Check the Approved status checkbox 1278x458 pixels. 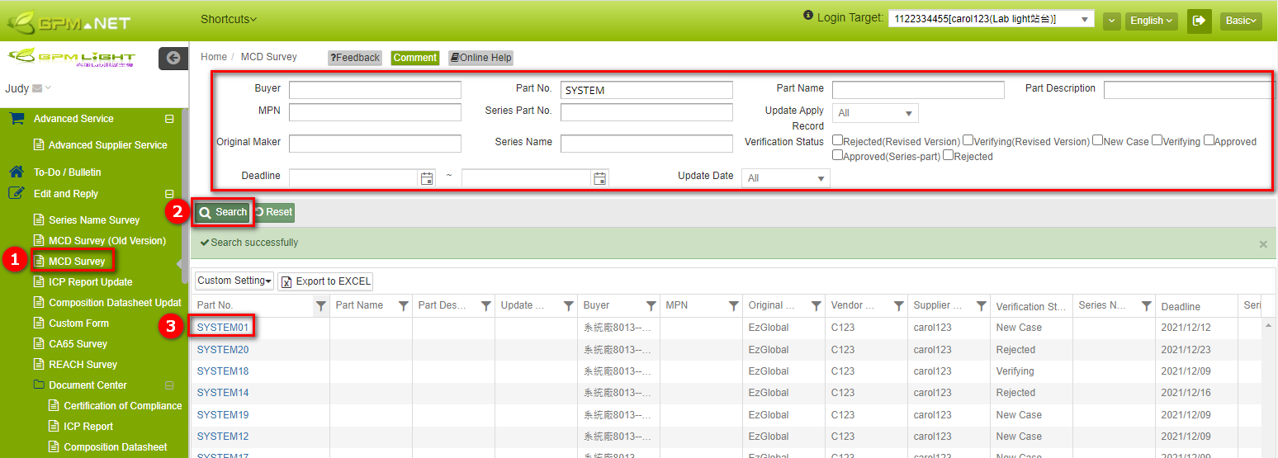click(1209, 140)
